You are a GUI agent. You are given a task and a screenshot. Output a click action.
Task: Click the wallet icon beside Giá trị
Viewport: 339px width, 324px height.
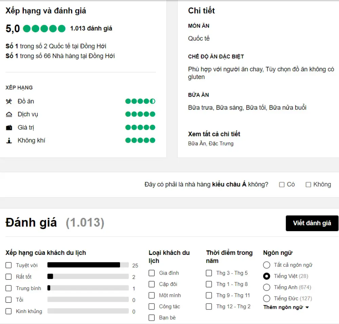pyautogui.click(x=9, y=127)
